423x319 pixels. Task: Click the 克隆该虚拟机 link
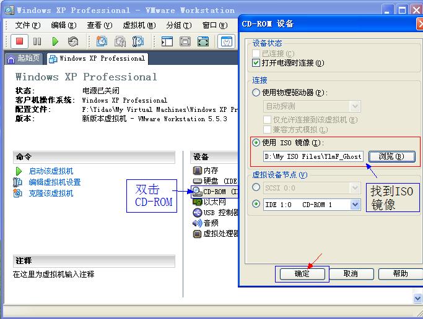click(51, 194)
